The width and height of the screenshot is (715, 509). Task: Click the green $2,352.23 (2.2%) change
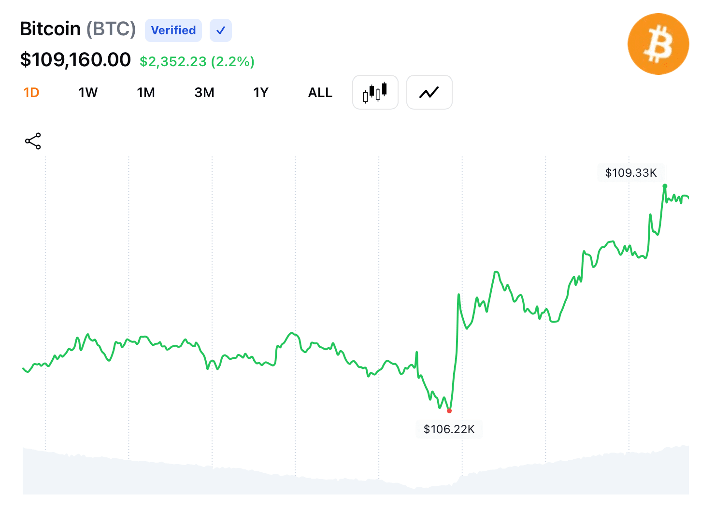[x=197, y=61]
